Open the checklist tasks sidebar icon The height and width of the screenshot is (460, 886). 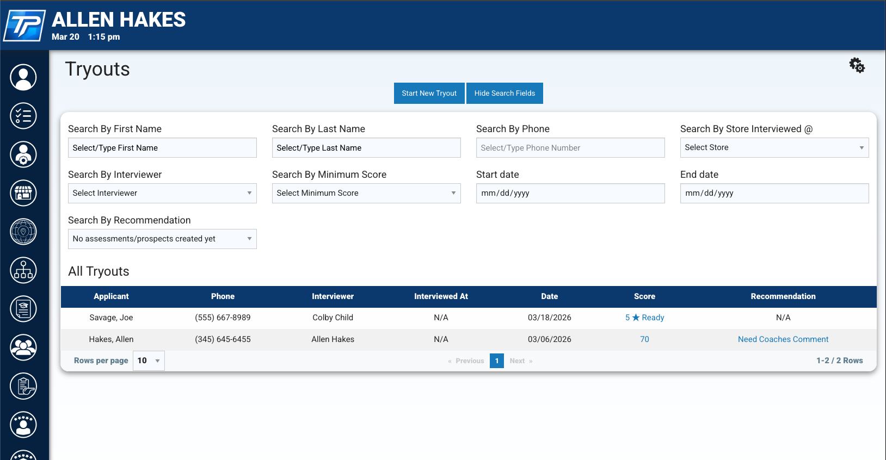23,116
